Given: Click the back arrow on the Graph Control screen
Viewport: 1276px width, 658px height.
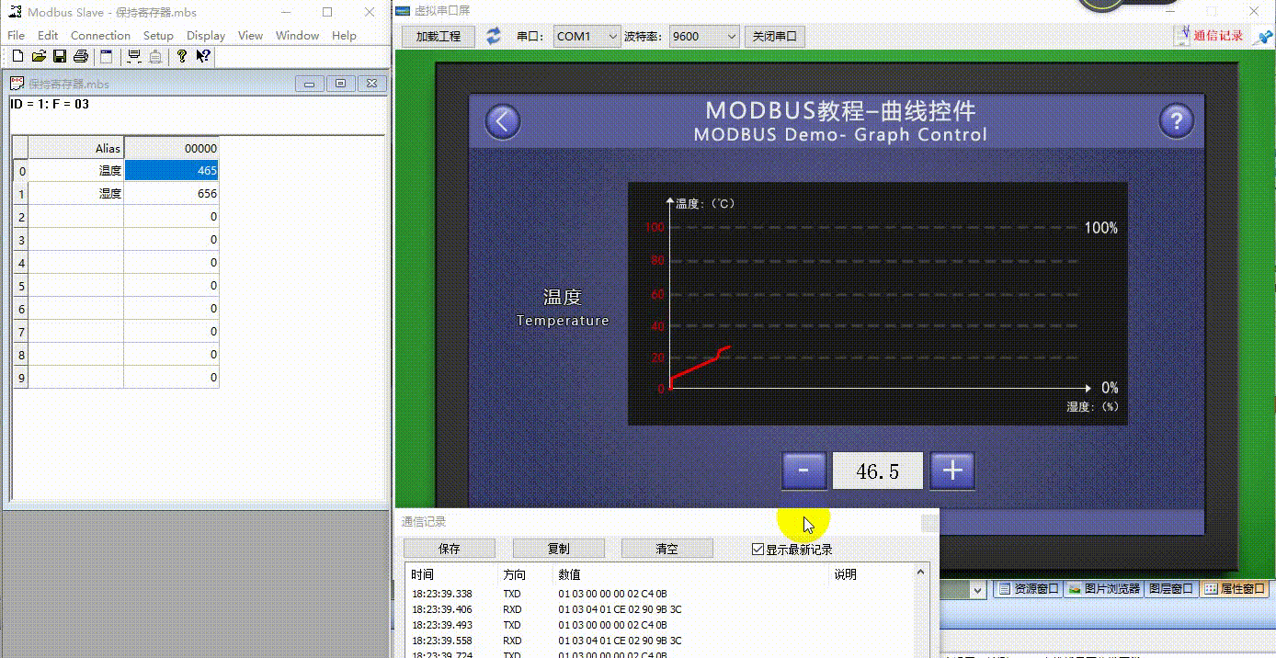Looking at the screenshot, I should tap(502, 121).
